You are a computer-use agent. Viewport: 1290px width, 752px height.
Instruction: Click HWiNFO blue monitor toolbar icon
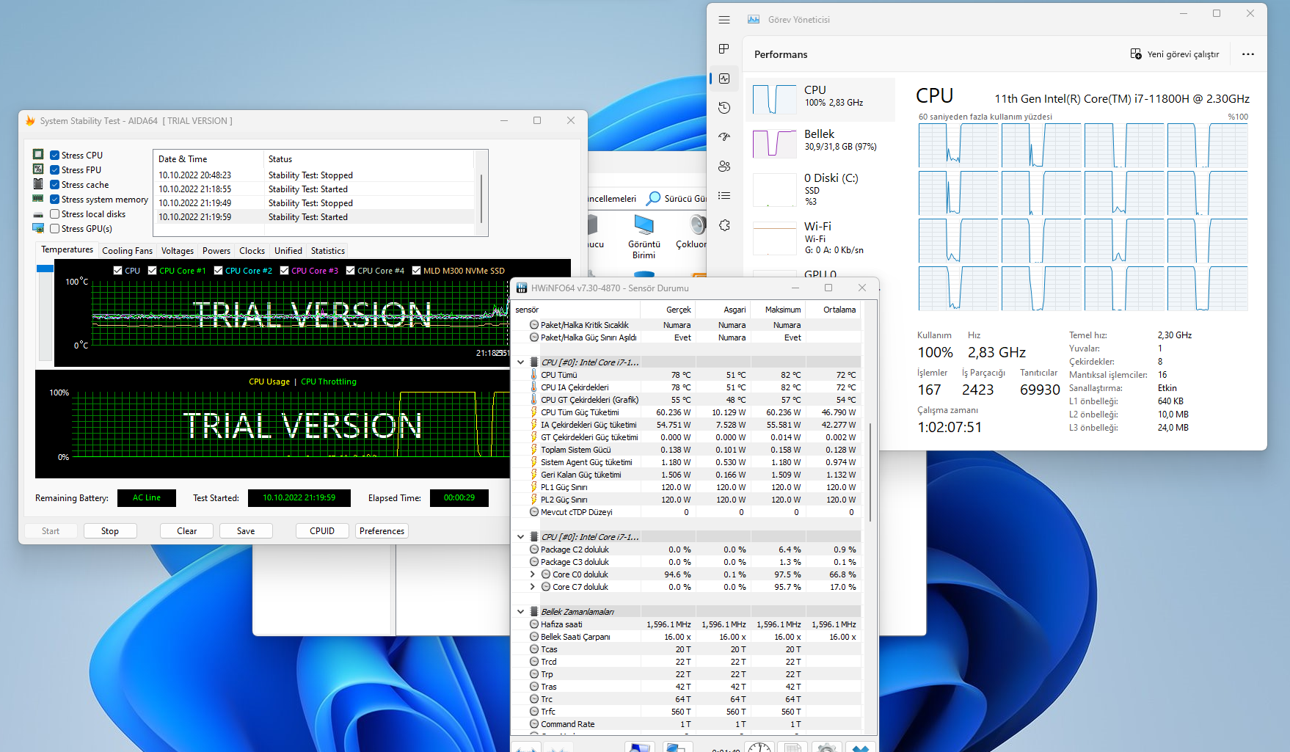tap(639, 747)
